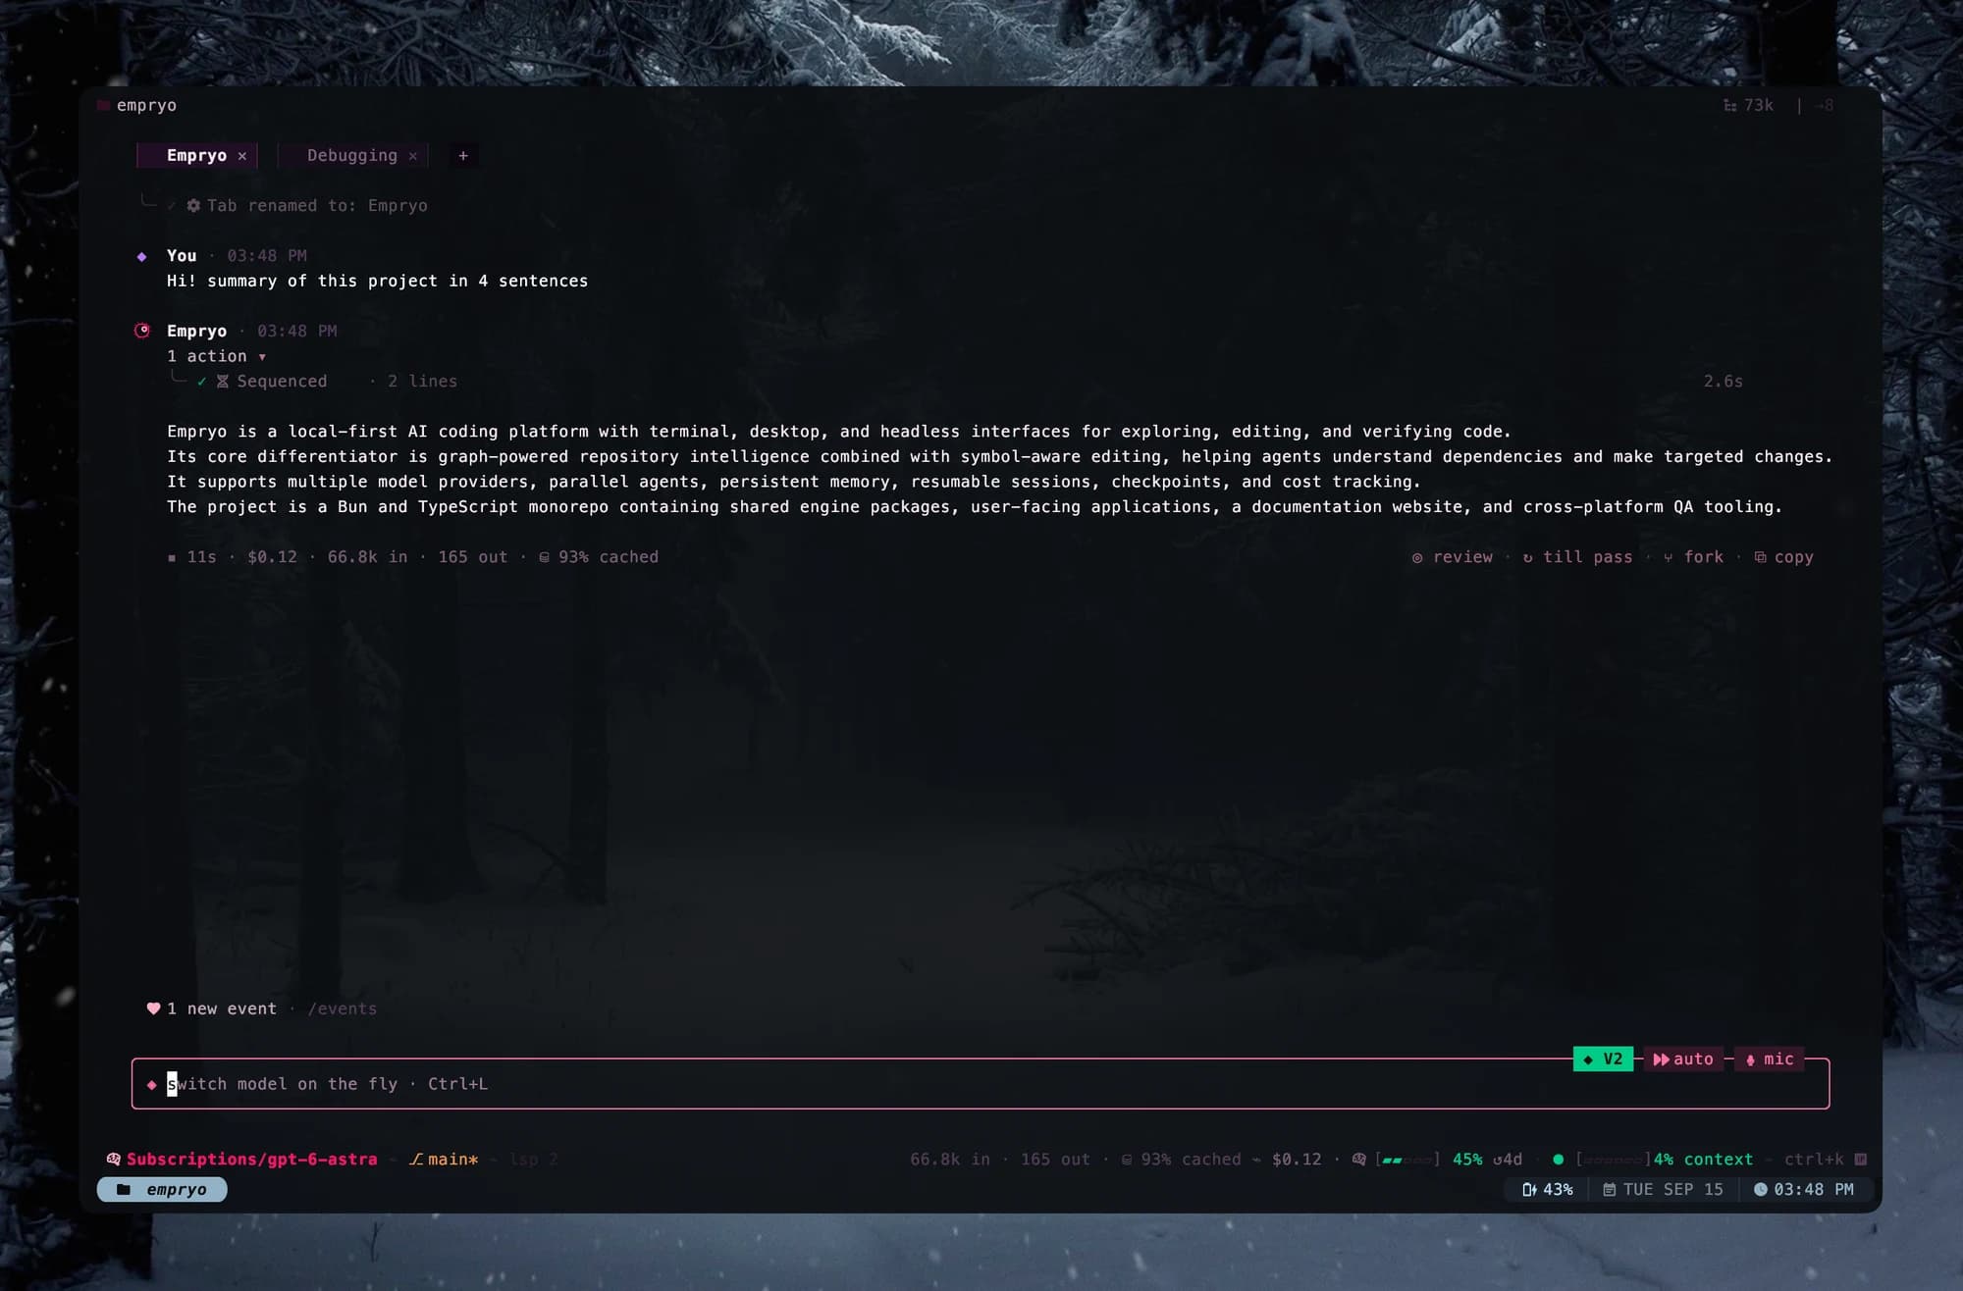Copy the response text
1963x1291 pixels.
click(x=1783, y=557)
